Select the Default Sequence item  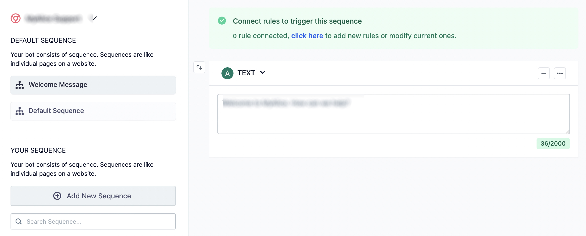coord(93,111)
